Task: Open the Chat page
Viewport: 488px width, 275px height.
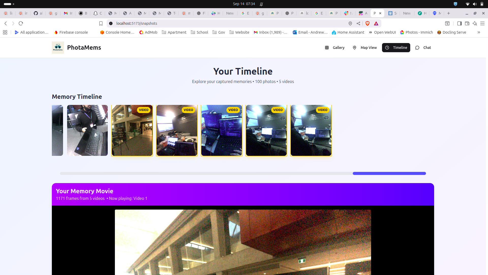Action: point(423,48)
